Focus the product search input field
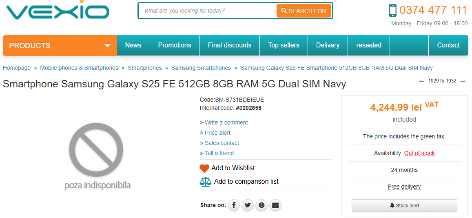 [208, 11]
